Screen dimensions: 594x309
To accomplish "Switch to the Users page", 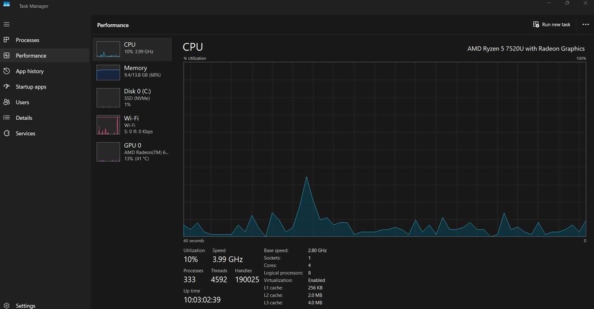I will coord(23,102).
